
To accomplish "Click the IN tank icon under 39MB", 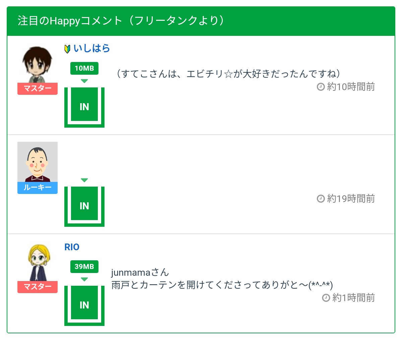I will 84,305.
